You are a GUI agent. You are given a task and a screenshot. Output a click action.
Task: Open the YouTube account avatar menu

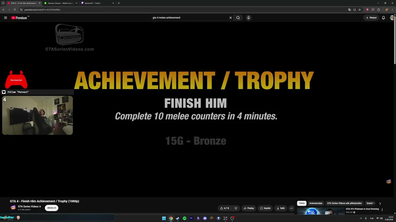point(392,18)
